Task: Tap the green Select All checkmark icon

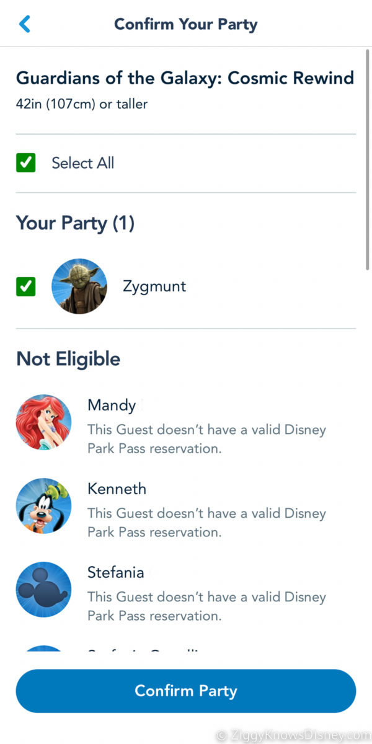Action: 25,162
